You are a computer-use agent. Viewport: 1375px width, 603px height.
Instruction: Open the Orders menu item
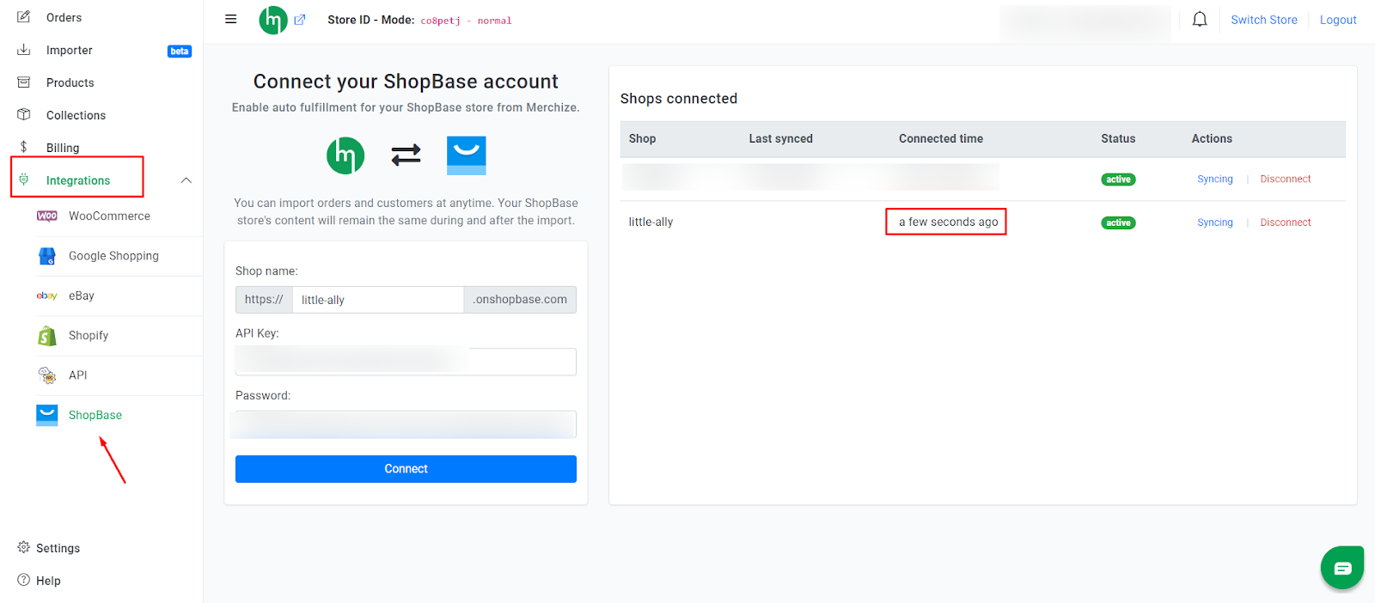pyautogui.click(x=64, y=17)
